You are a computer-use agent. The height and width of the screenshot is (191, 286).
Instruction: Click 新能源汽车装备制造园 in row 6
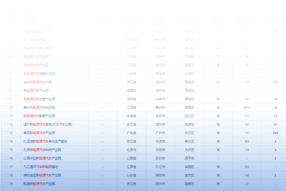click(39, 73)
